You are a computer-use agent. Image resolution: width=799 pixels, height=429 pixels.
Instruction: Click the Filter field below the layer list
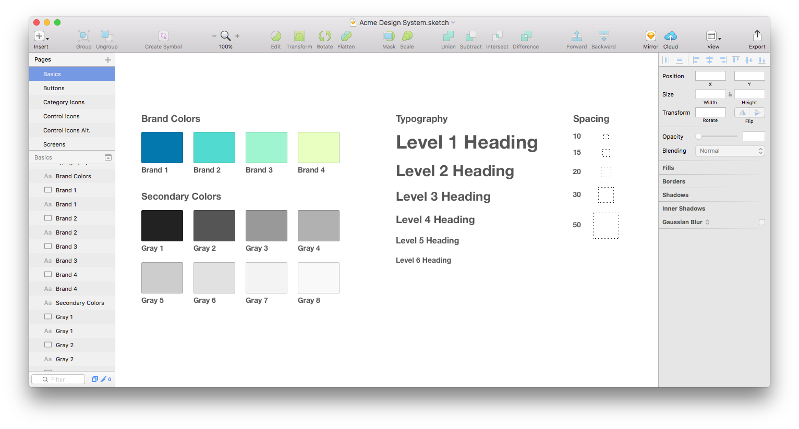pyautogui.click(x=58, y=379)
